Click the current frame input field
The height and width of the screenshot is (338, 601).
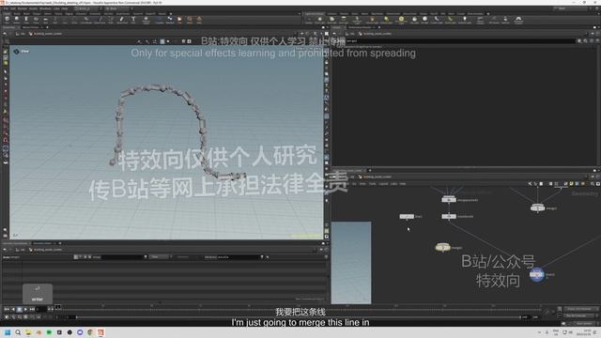pyautogui.click(x=41, y=309)
